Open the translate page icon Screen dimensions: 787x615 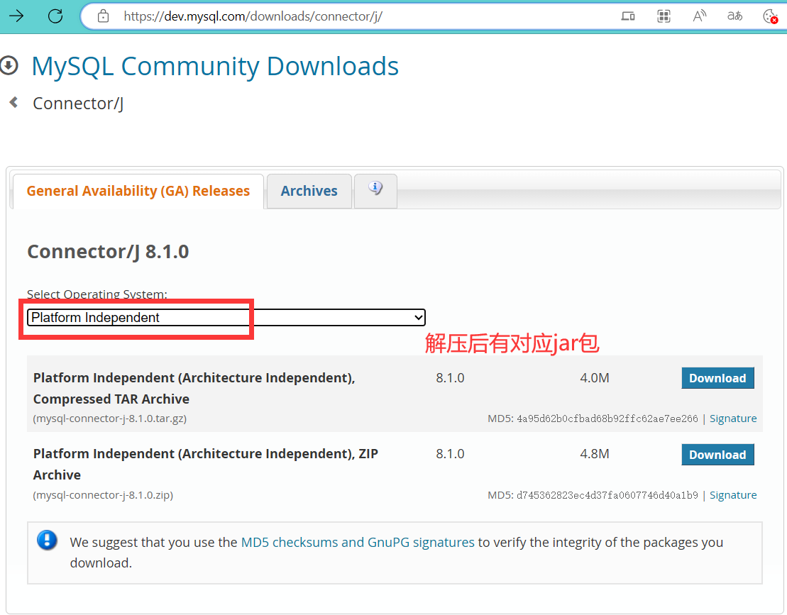click(x=734, y=16)
